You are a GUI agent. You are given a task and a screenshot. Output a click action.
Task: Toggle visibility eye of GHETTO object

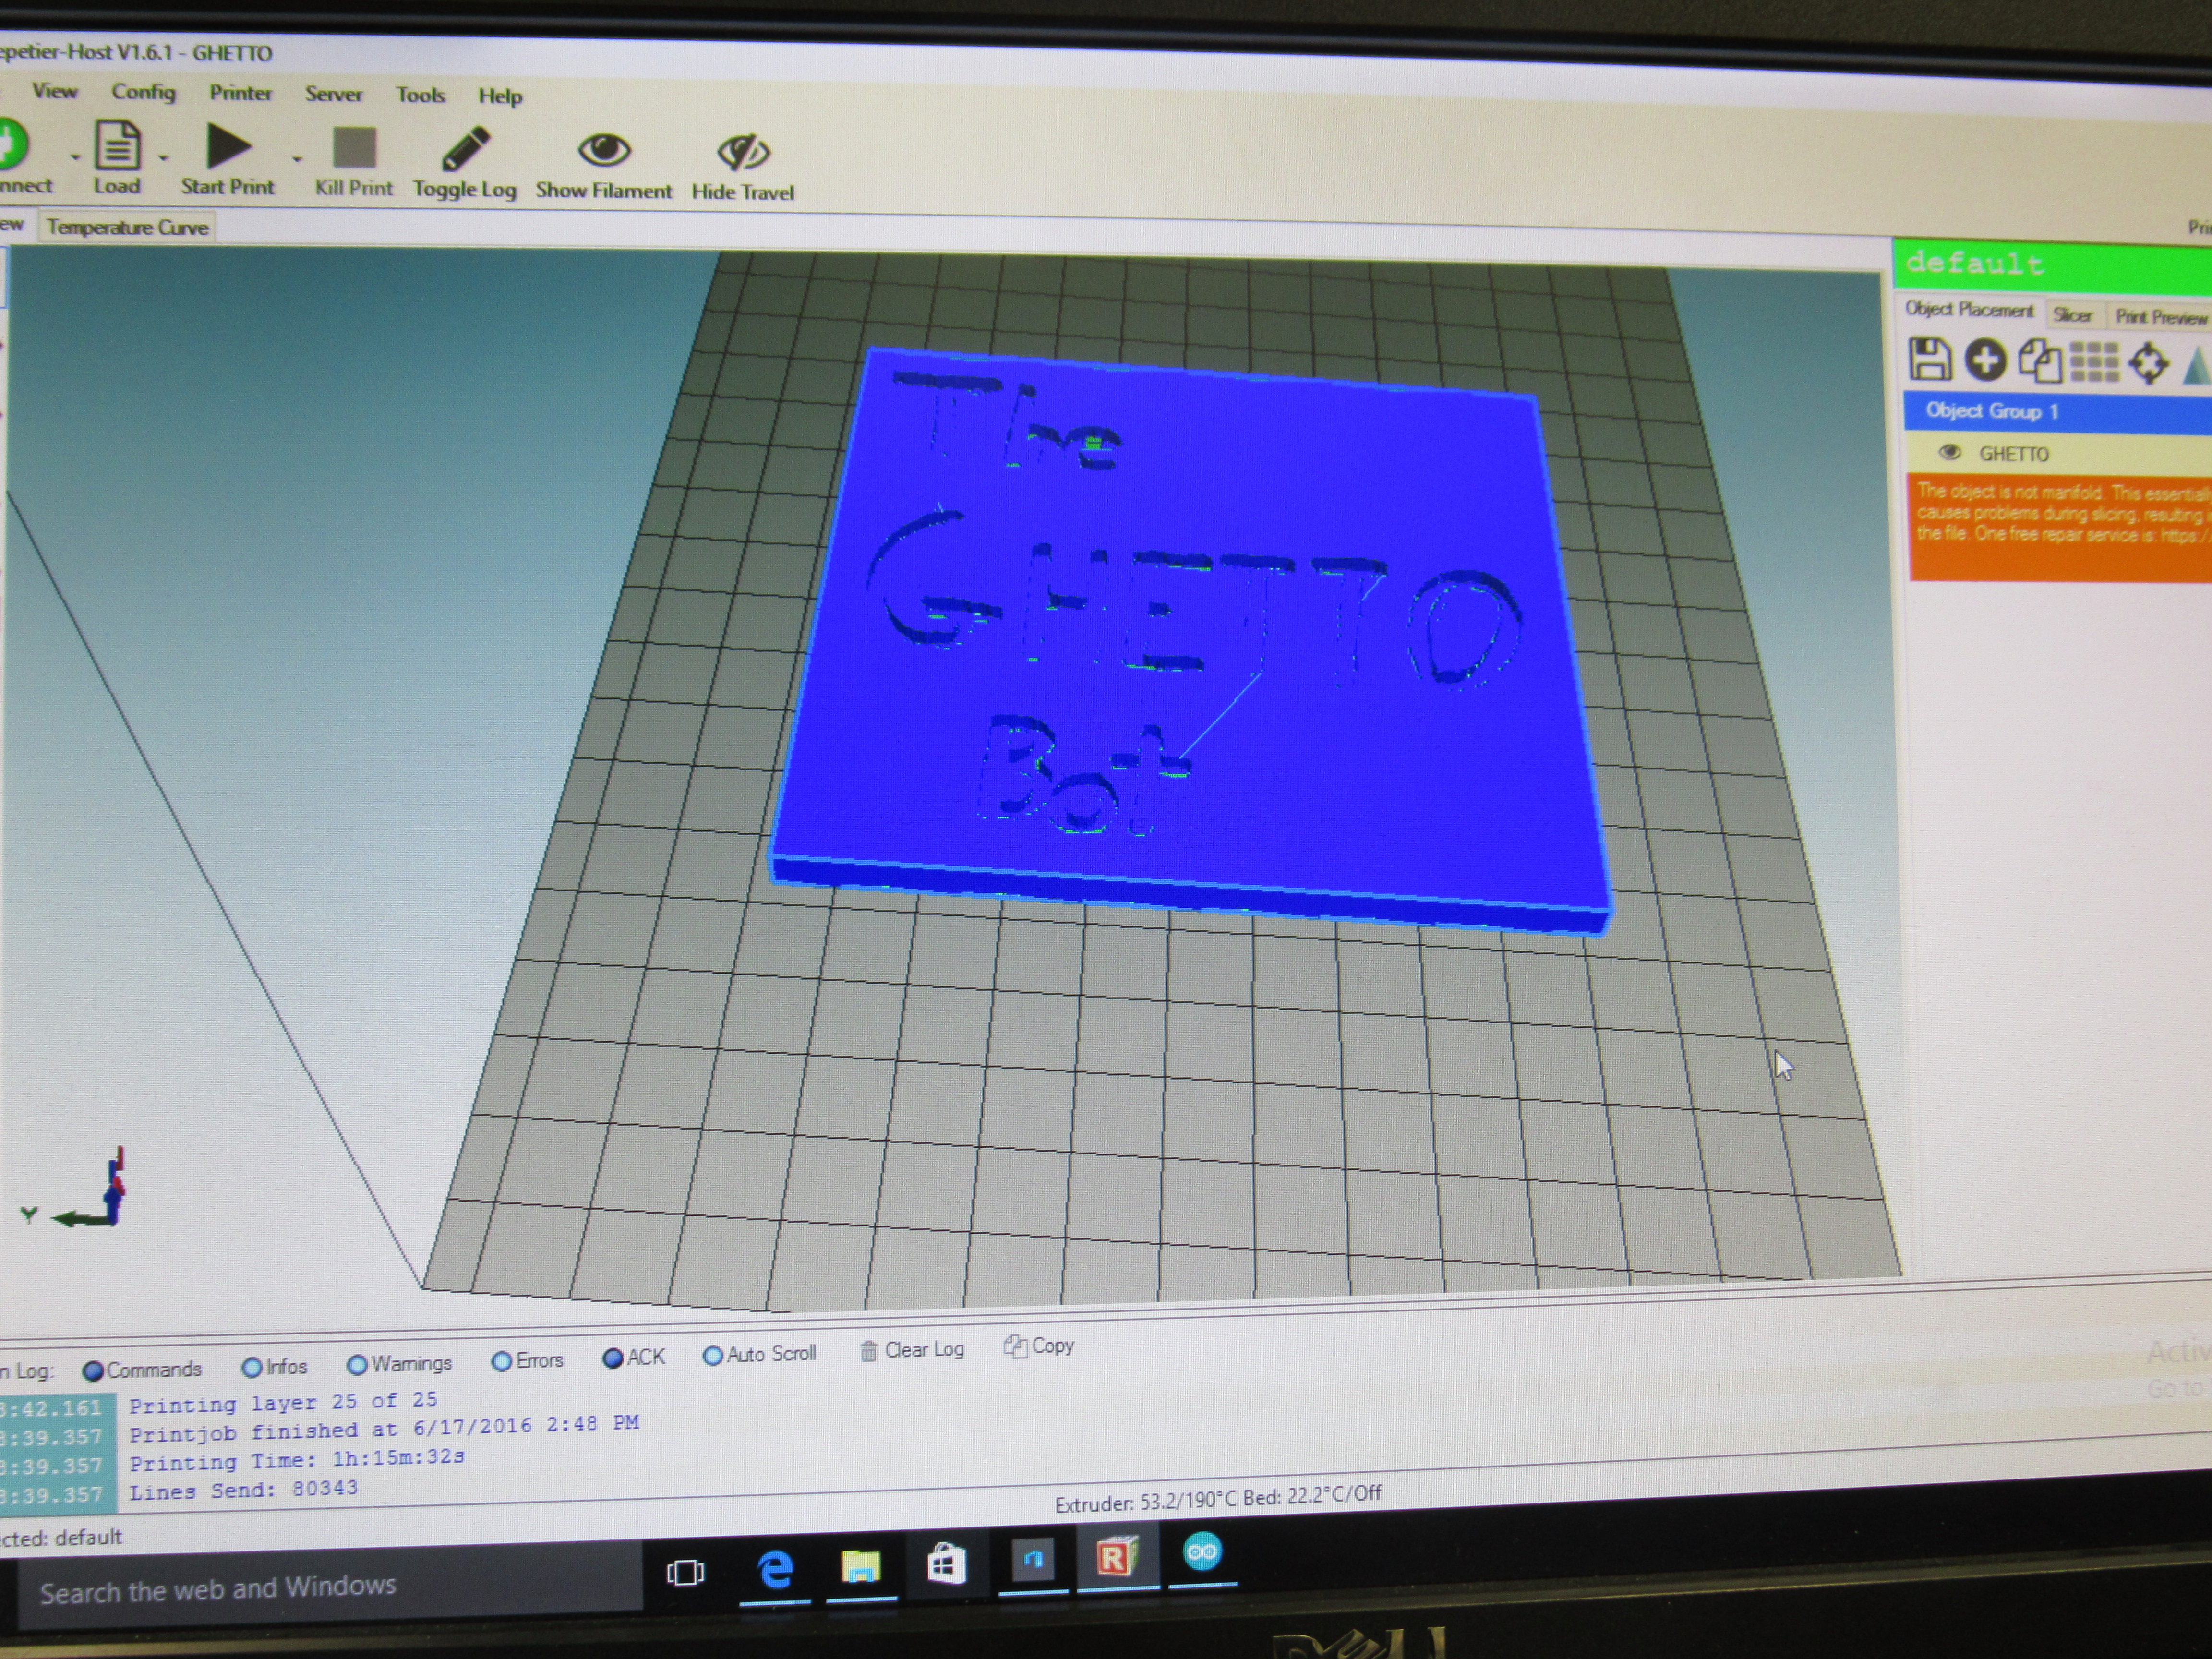click(x=1949, y=452)
